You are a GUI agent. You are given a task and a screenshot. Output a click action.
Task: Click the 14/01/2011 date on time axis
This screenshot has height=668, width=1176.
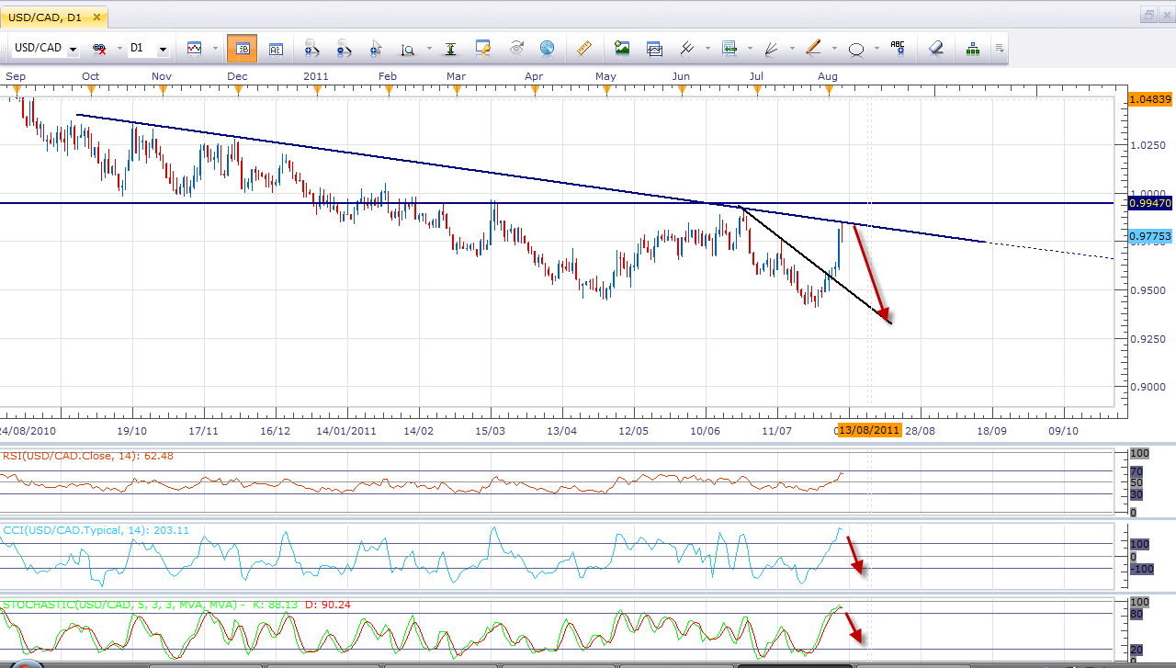tap(346, 430)
